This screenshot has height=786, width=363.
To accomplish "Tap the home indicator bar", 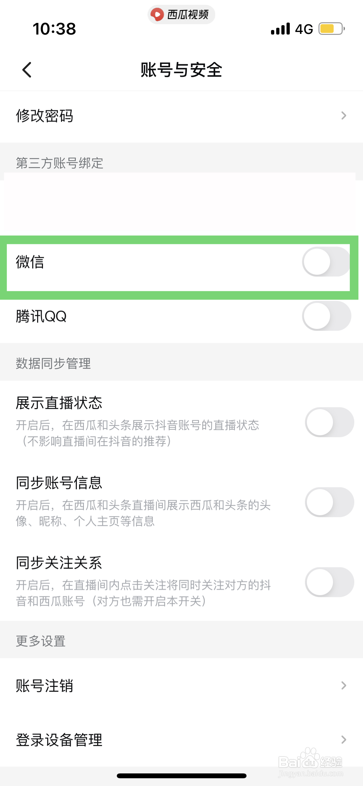I will [x=181, y=776].
